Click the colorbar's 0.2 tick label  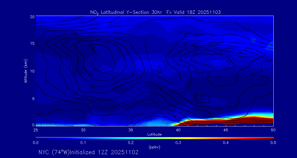tap(131, 143)
